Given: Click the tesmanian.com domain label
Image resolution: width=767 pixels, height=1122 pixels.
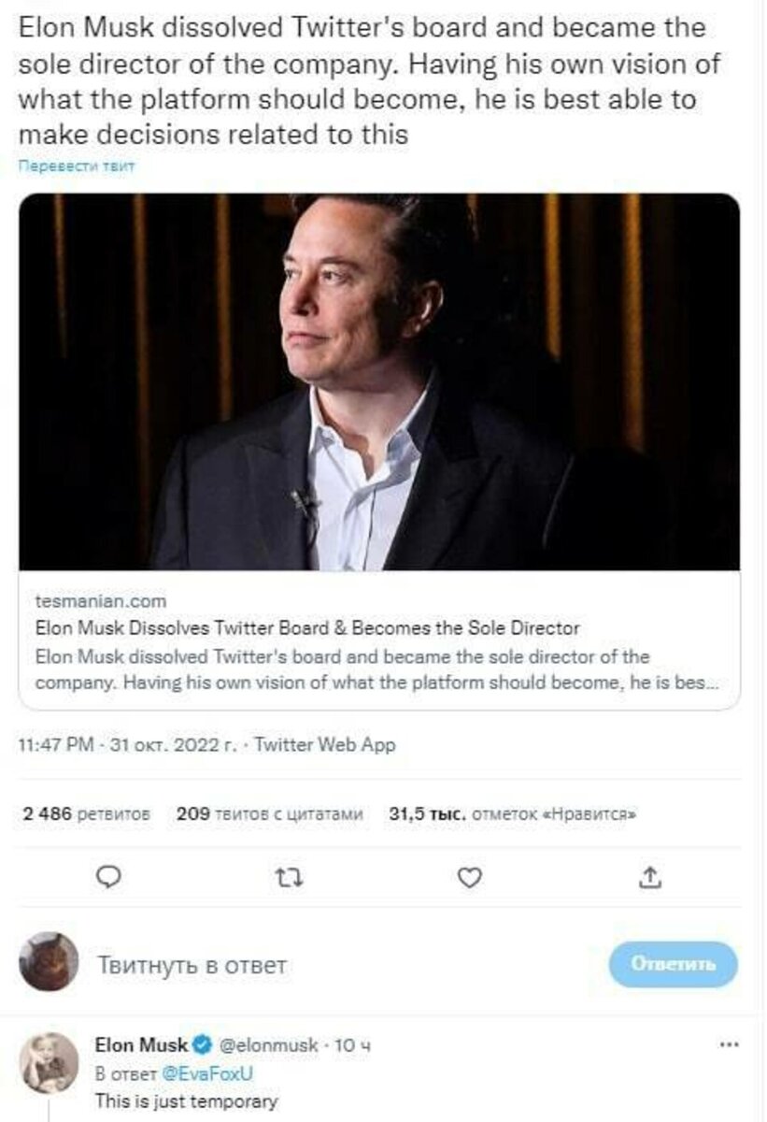Looking at the screenshot, I should click(x=100, y=601).
